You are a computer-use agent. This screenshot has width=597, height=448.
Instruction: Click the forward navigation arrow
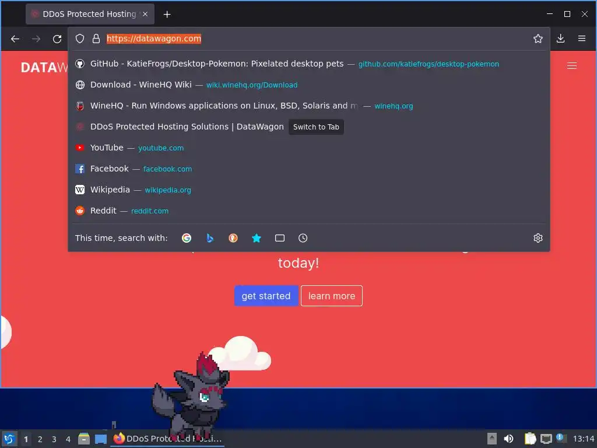[x=36, y=39]
